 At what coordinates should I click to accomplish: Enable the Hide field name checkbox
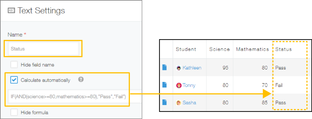14,65
